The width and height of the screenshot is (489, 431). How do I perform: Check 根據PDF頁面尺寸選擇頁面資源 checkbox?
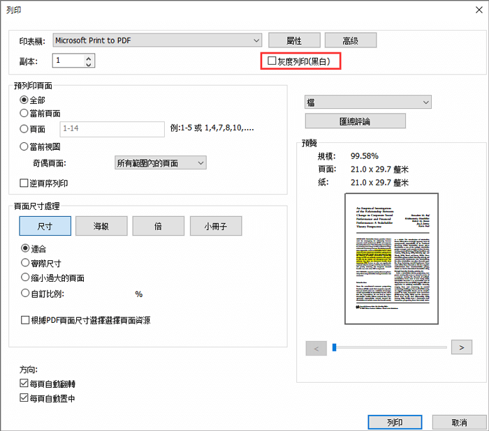(25, 321)
